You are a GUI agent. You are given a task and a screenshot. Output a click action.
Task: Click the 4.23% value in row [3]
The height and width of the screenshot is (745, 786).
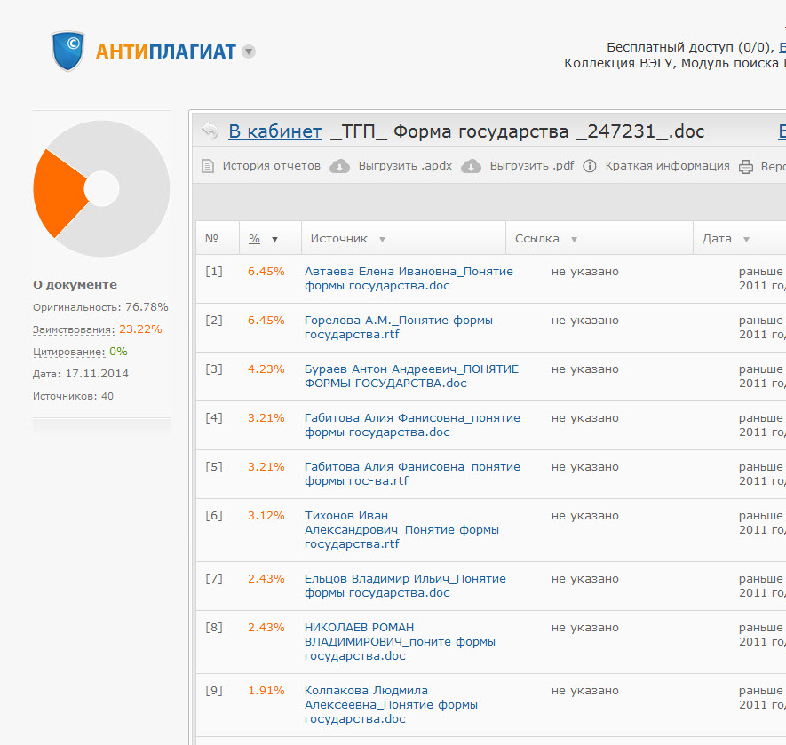(266, 369)
